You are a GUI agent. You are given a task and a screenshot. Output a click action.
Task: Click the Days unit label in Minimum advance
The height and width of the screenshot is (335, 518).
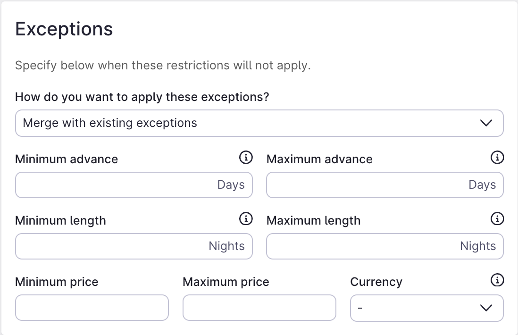(231, 185)
